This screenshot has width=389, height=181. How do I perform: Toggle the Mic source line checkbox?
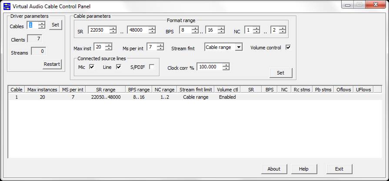[x=92, y=67]
